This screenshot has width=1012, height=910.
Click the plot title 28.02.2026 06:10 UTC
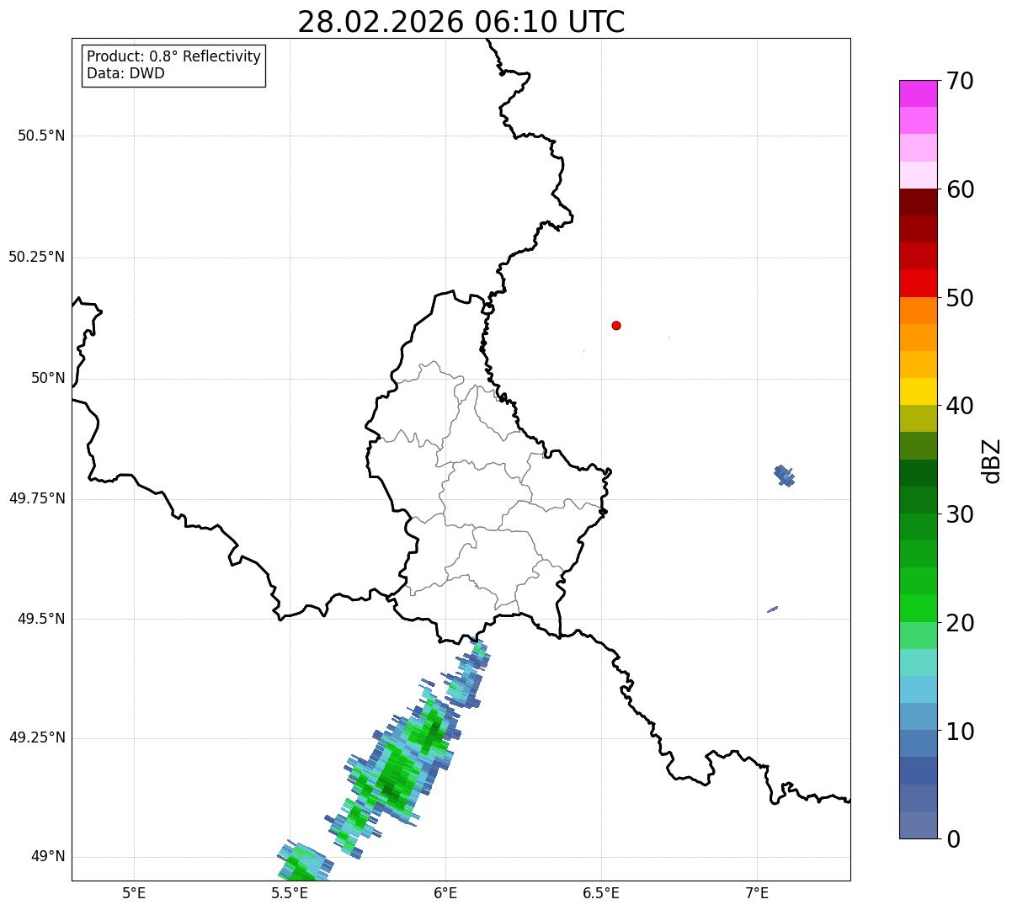[x=461, y=22]
